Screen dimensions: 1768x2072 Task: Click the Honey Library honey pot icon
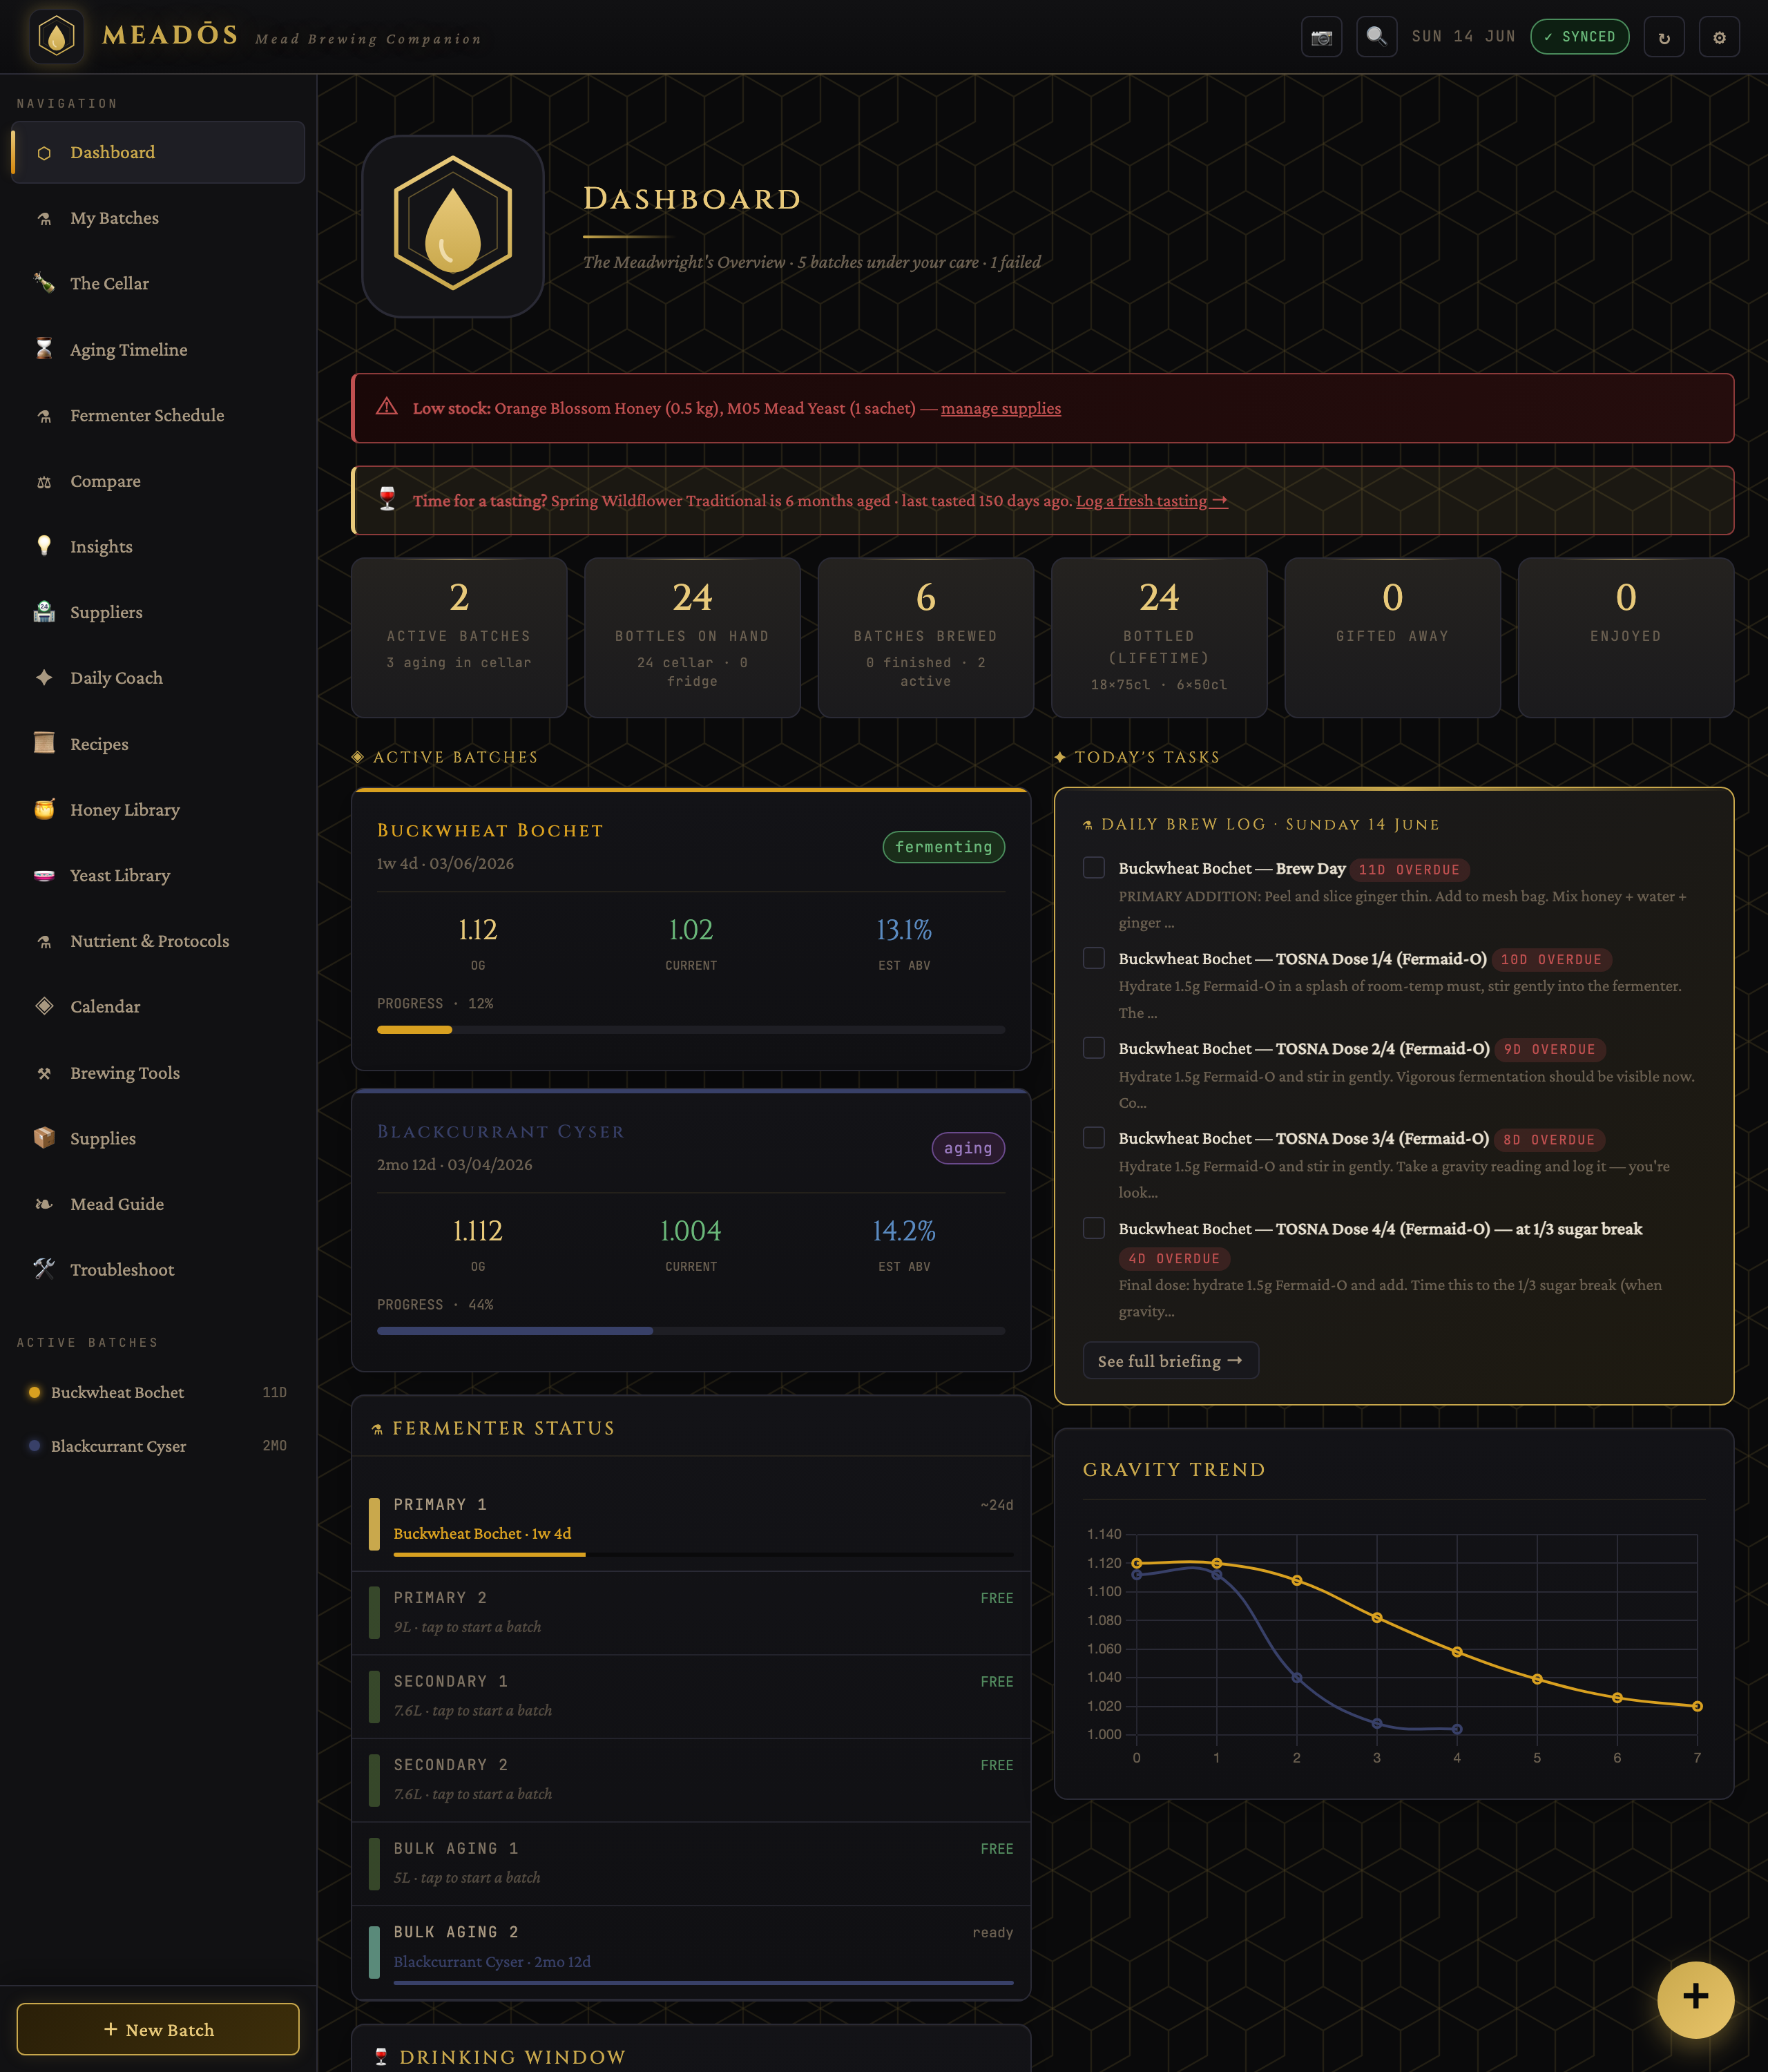pyautogui.click(x=44, y=809)
